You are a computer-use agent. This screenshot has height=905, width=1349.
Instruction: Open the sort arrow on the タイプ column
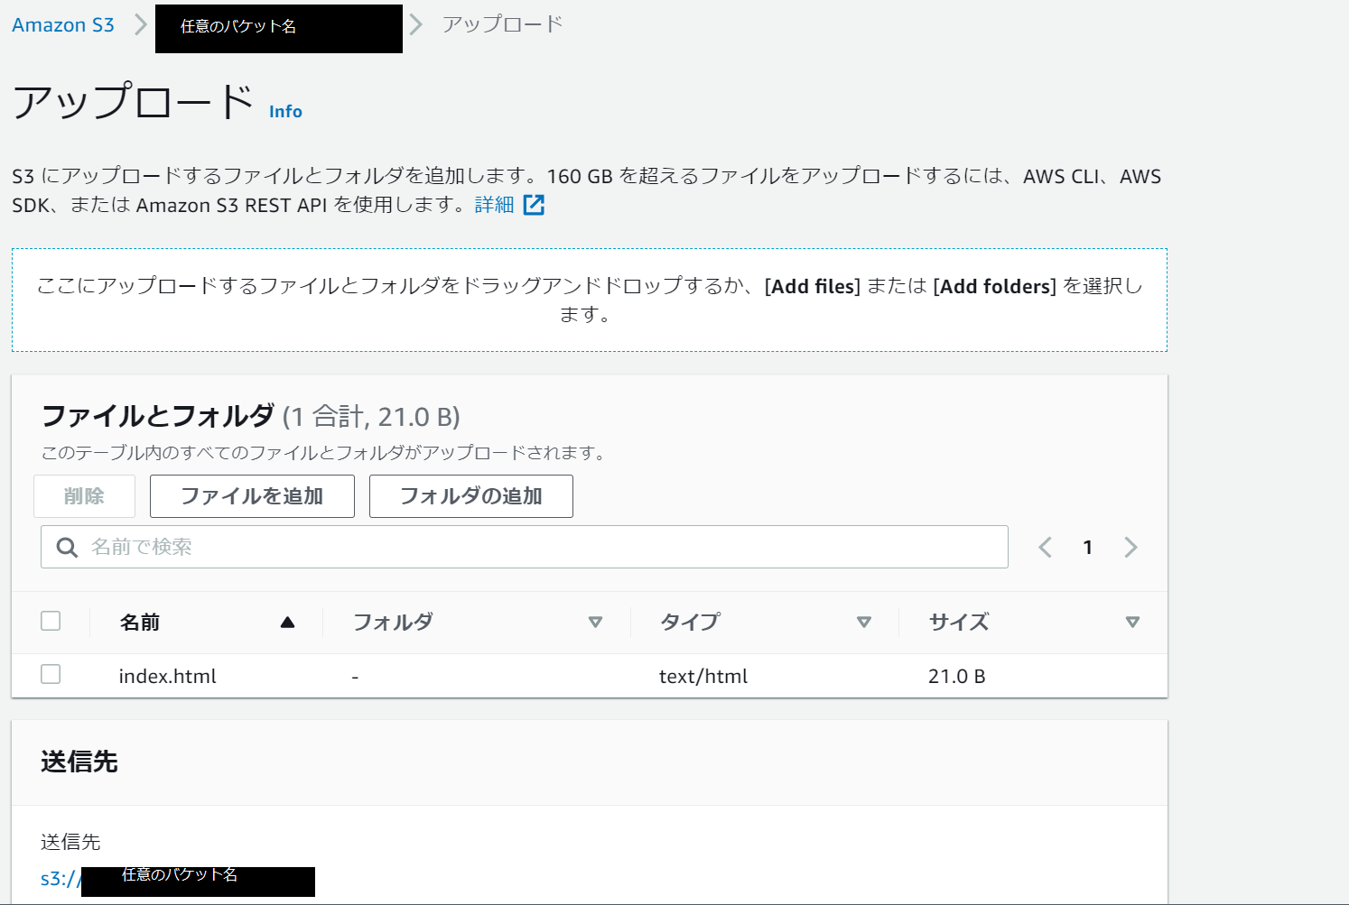click(x=864, y=622)
